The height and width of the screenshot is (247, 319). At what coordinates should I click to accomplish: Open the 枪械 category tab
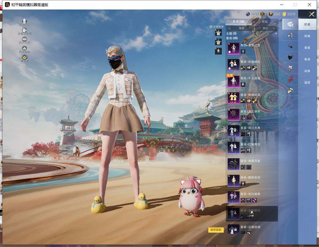[307, 36]
